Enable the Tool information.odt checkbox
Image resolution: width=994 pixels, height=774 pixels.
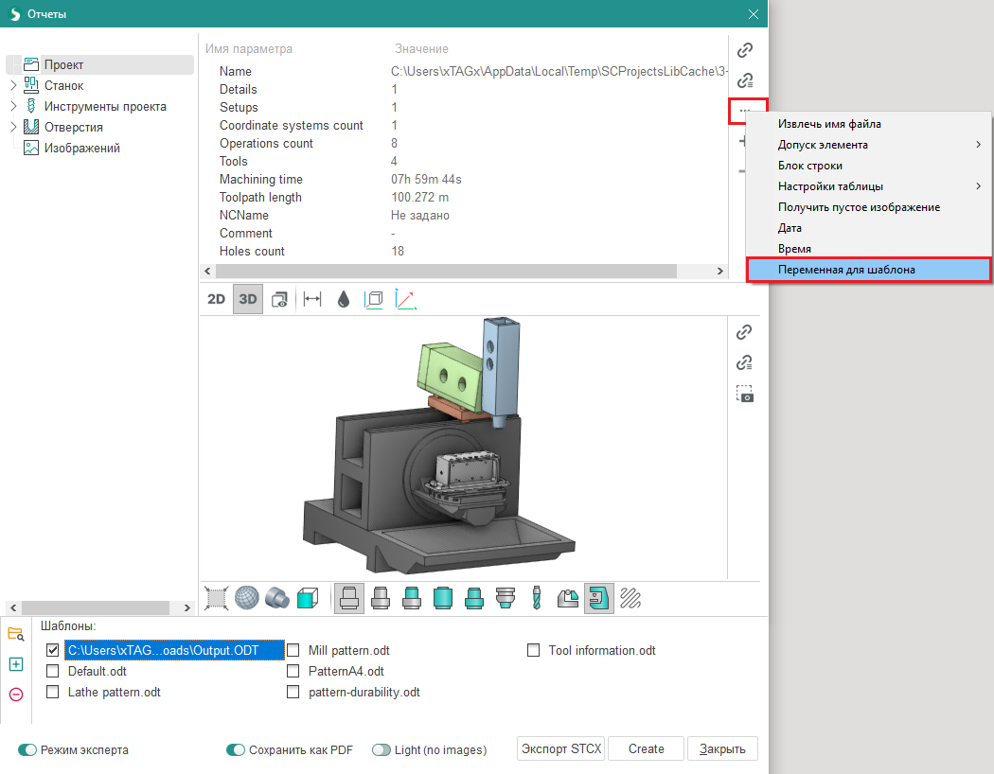[534, 651]
